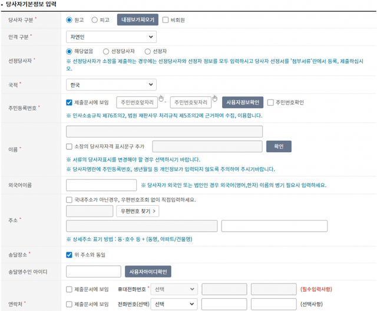Focus the 외국어이름 text field
Viewport: 377px width, 311px height.
pyautogui.click(x=102, y=185)
